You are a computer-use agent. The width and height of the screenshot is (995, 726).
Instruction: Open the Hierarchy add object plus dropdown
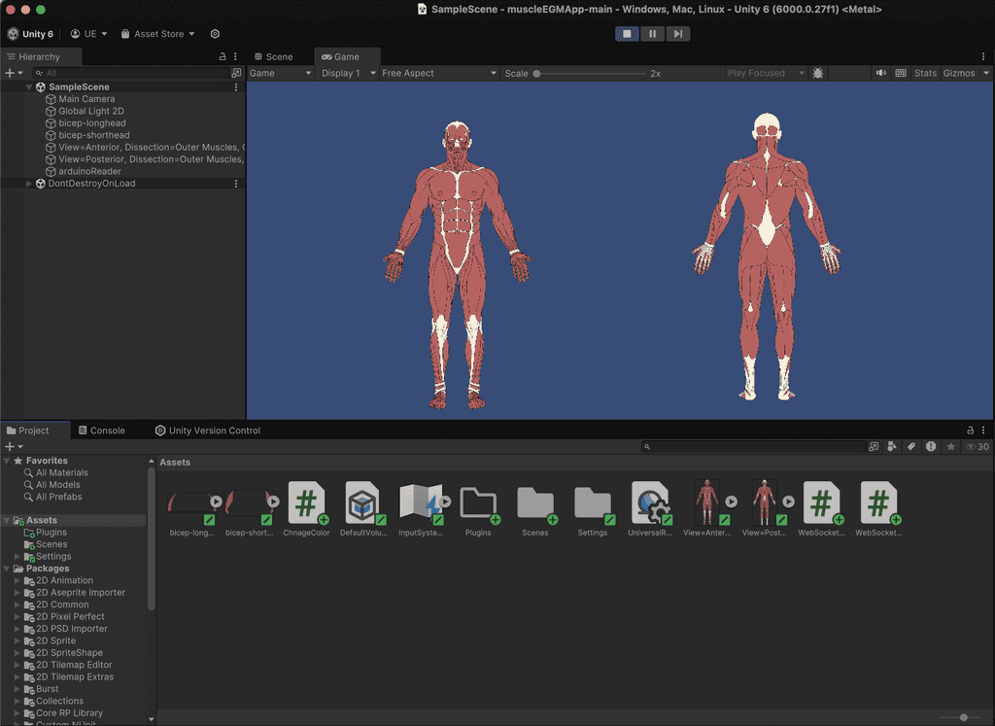pyautogui.click(x=14, y=73)
